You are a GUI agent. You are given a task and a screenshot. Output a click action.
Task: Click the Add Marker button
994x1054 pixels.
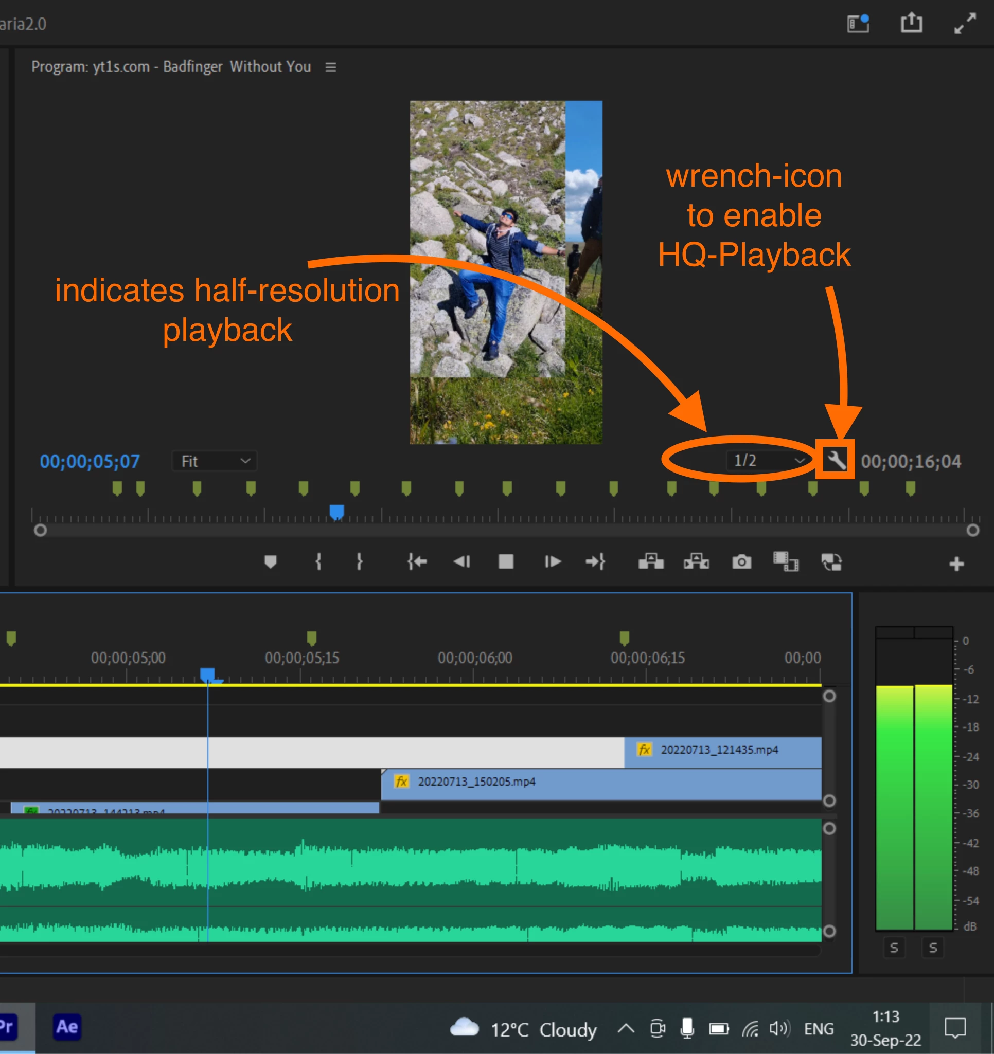pos(271,561)
